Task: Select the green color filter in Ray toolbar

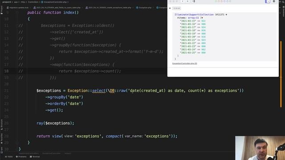Action: click(x=216, y=1)
